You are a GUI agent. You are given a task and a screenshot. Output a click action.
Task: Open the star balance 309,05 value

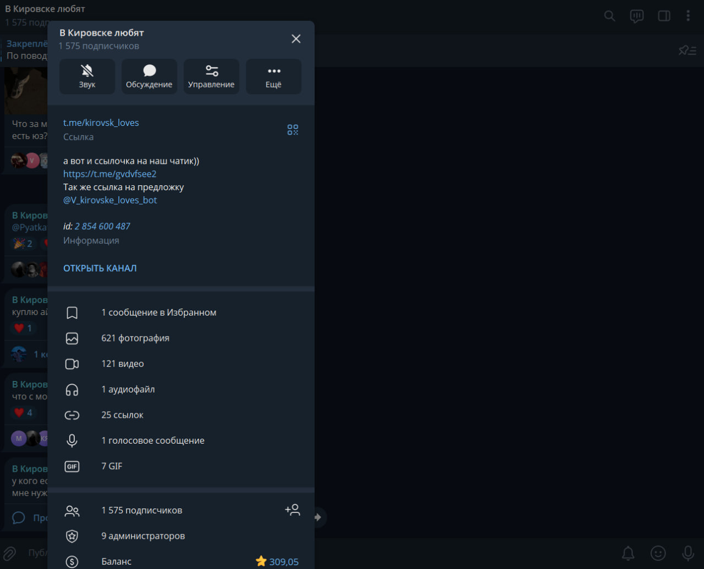[x=277, y=561]
